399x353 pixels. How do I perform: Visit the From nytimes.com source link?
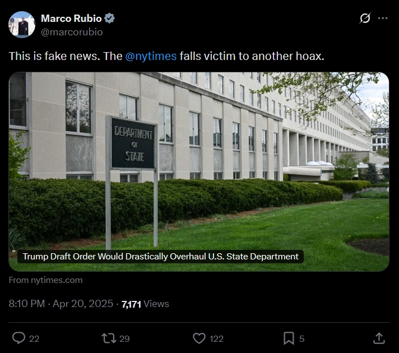point(46,280)
